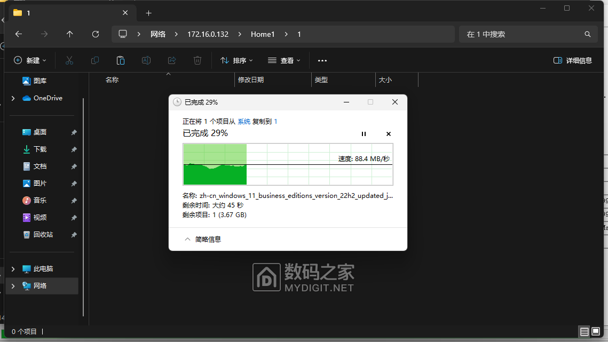Open 文档 in the sidebar
Viewport: 608px width, 342px height.
tap(40, 166)
